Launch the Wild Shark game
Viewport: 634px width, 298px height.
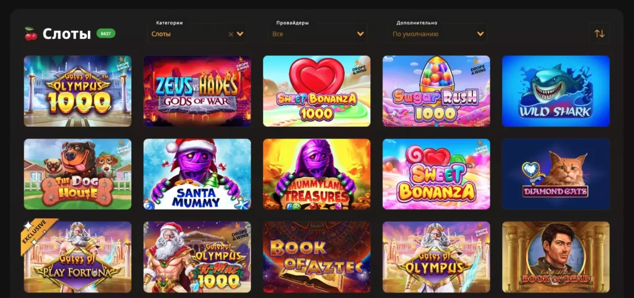[555, 91]
